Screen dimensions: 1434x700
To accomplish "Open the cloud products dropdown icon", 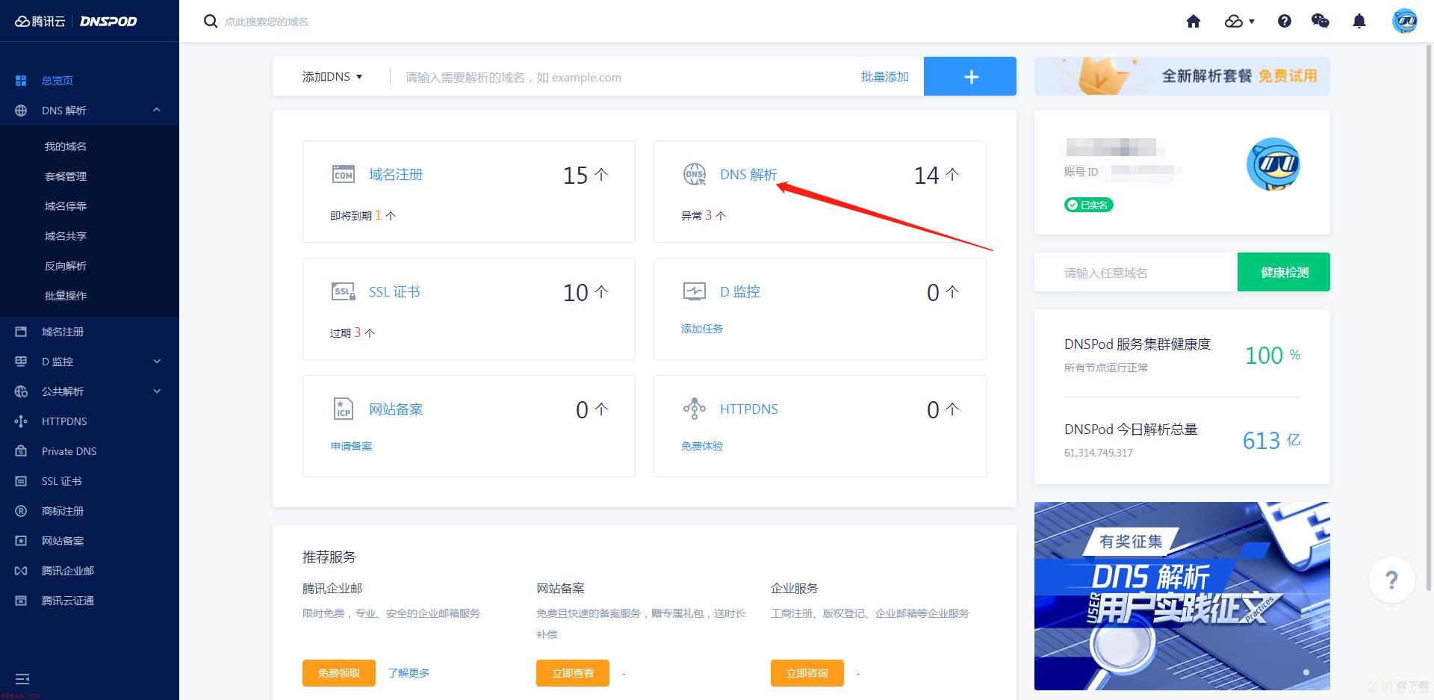I will tap(1239, 21).
